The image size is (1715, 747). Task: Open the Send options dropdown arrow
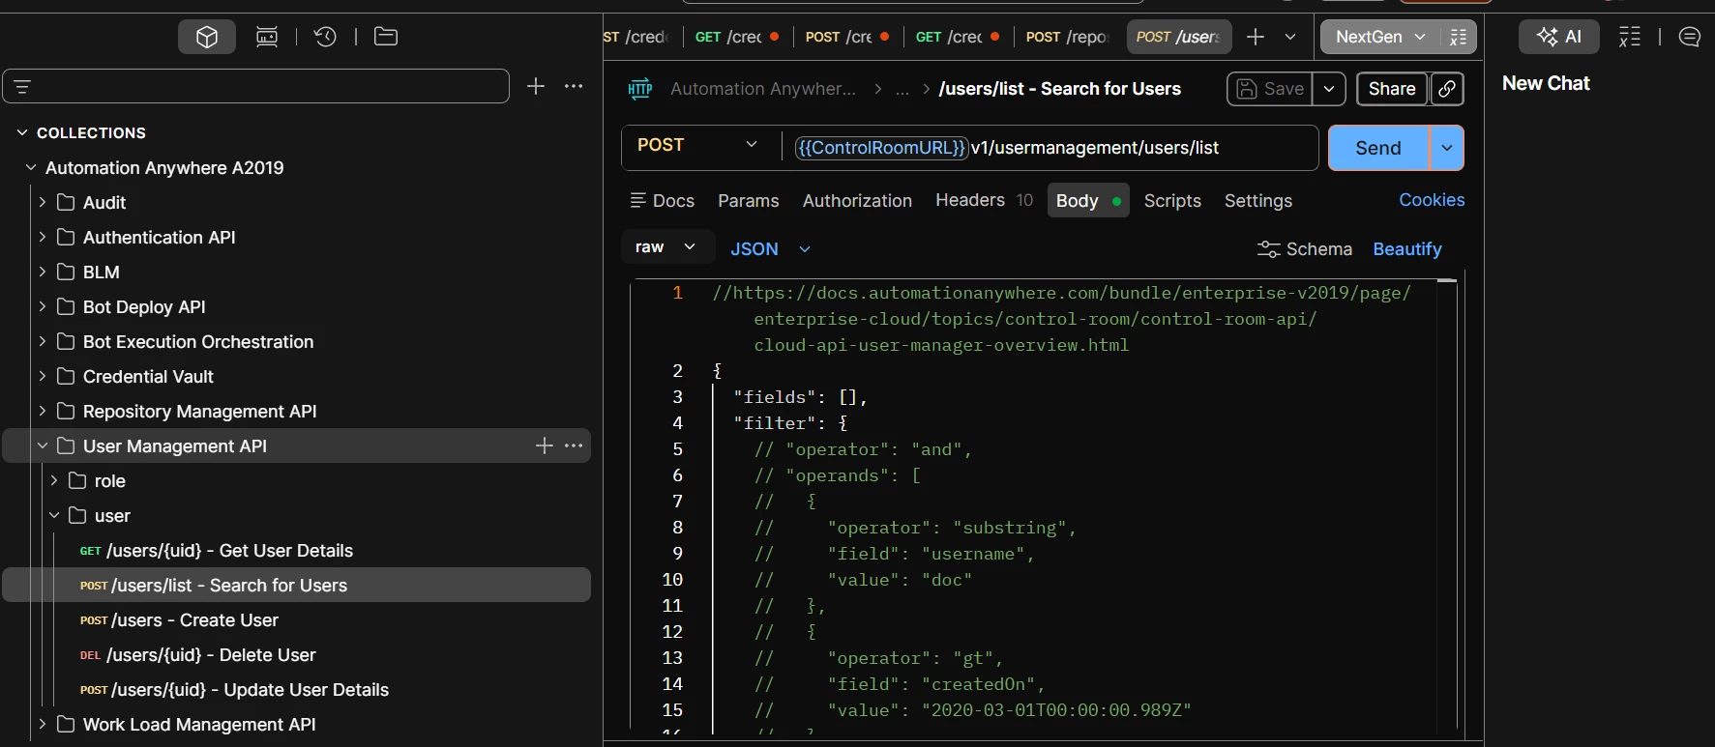[1447, 148]
